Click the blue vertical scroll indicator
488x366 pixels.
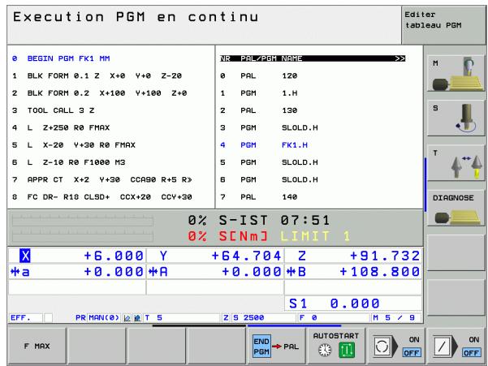click(425, 185)
